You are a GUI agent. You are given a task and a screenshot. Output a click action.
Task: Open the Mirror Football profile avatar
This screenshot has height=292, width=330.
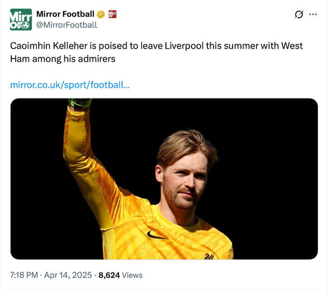[21, 19]
